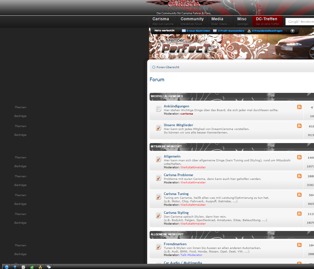Screen dimensions: 314x269
Task: Click the green share icon in bottom bar
Action: (x=32, y=267)
